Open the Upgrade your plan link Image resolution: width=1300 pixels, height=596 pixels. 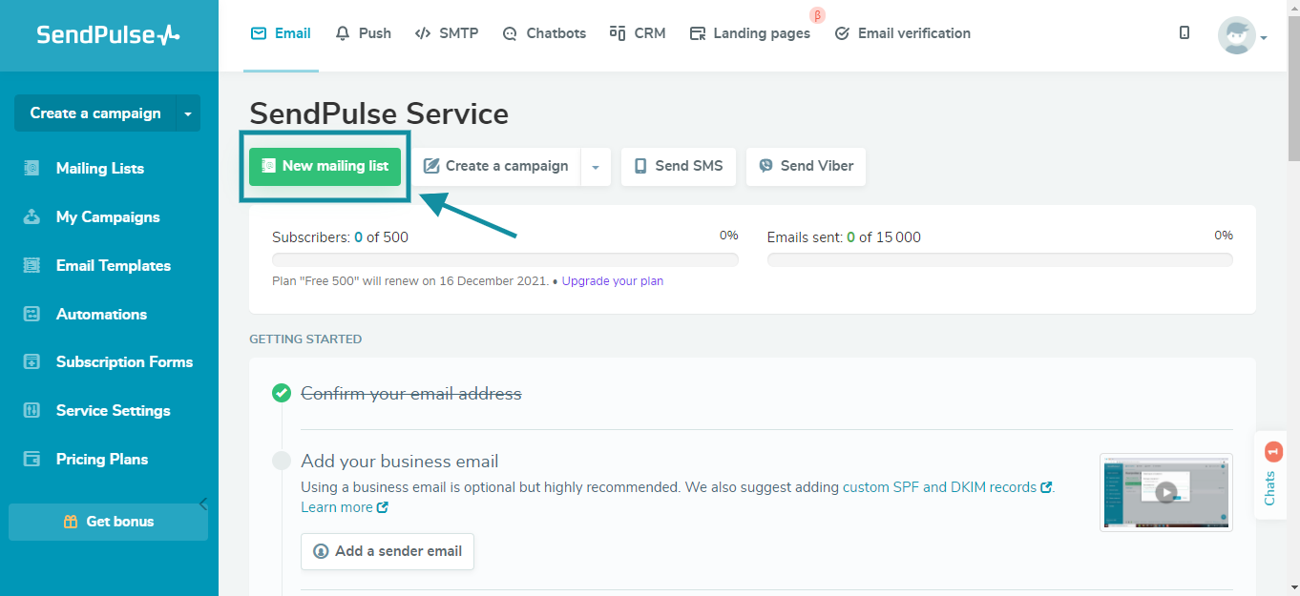(x=612, y=280)
